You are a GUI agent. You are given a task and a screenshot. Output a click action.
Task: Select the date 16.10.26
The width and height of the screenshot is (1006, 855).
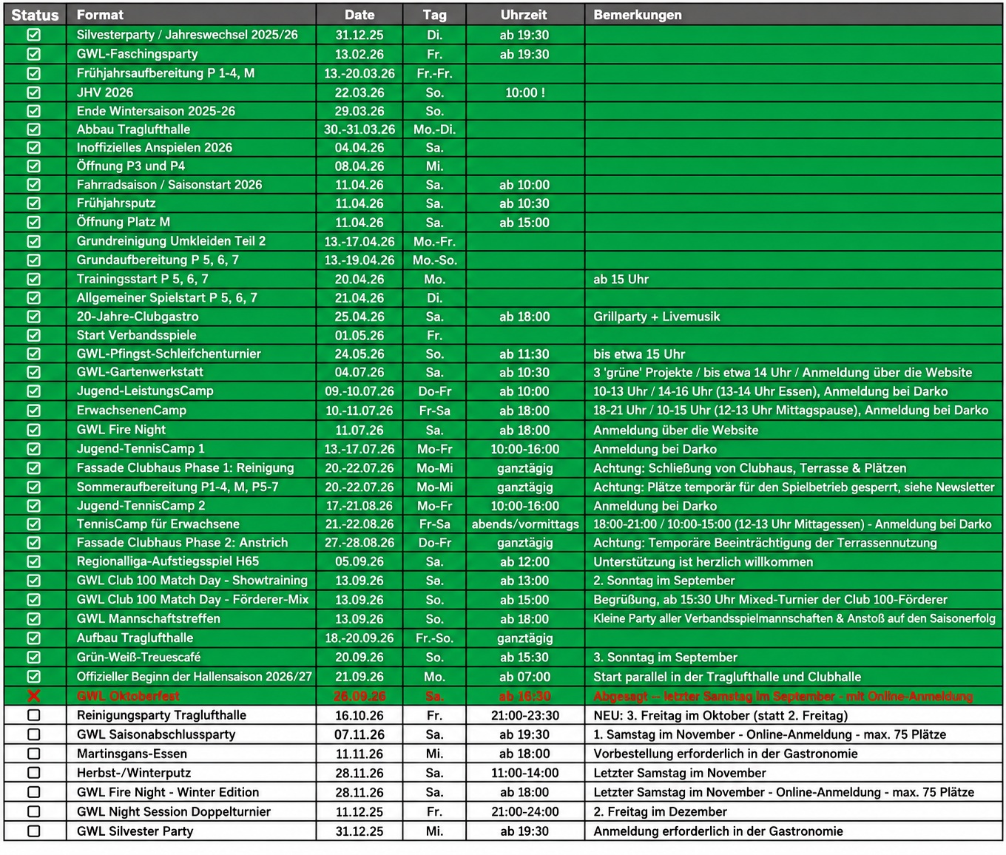359,715
